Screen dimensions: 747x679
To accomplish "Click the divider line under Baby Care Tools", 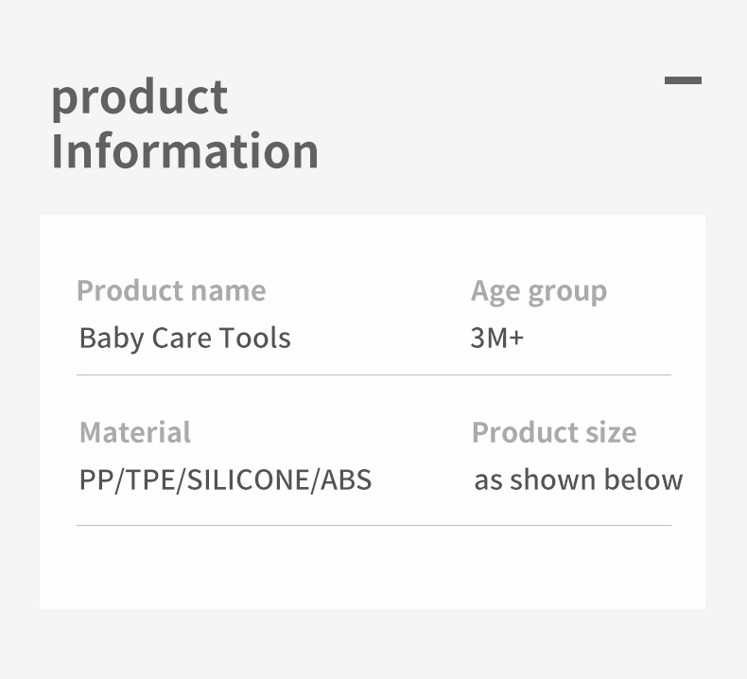I will click(373, 374).
